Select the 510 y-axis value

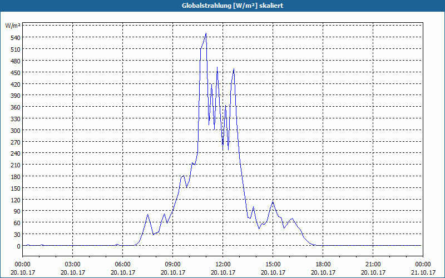tap(16, 49)
